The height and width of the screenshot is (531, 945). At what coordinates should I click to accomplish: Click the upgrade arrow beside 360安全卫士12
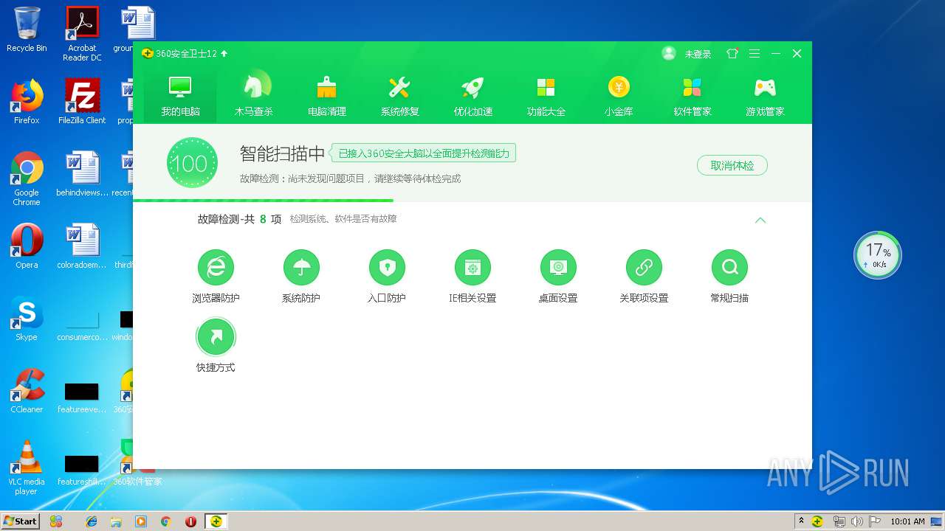[224, 53]
